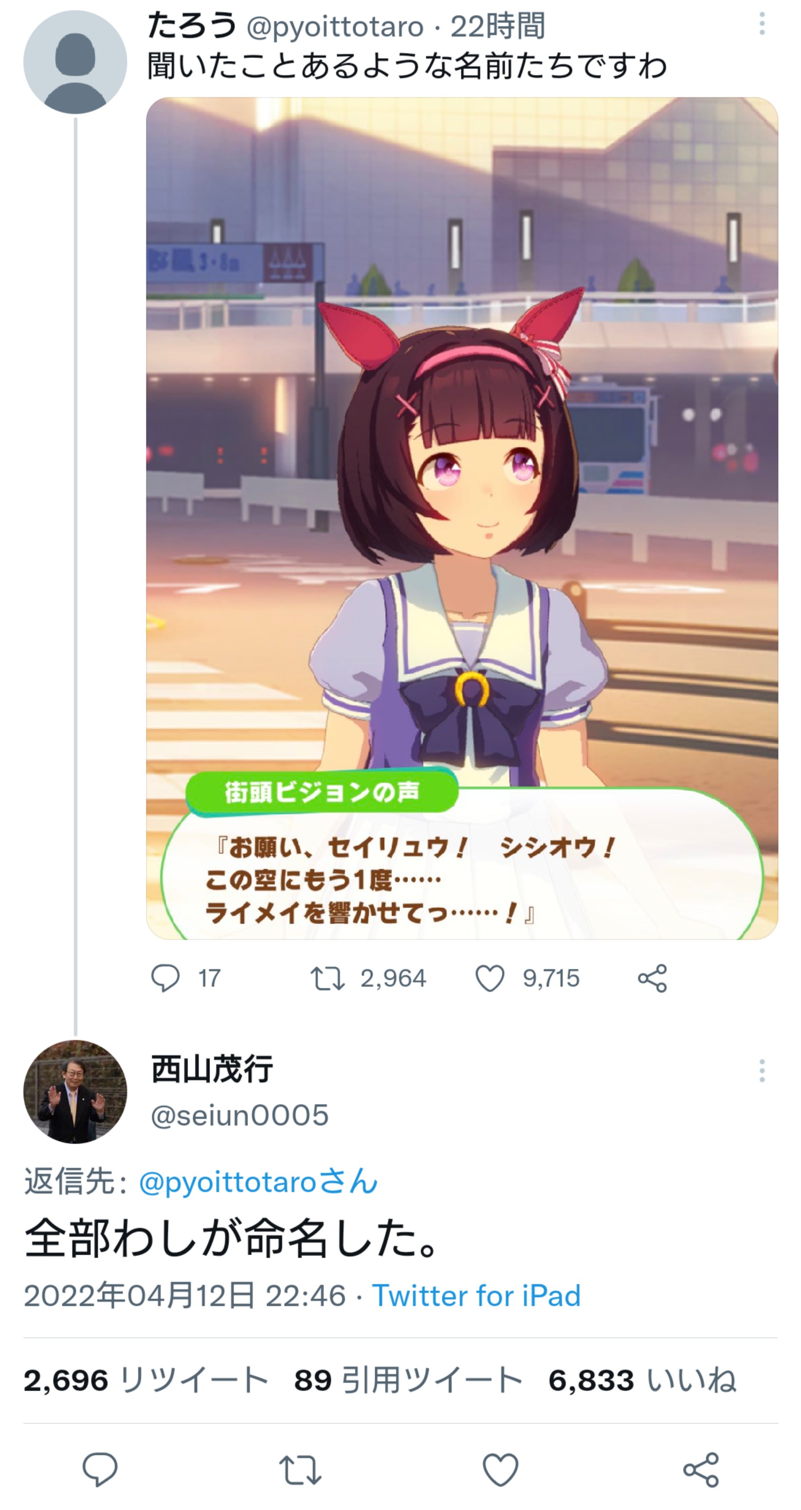Image resolution: width=801 pixels, height=1510 pixels.
Task: View the 89 引用ツイート list
Action: pos(408,1380)
